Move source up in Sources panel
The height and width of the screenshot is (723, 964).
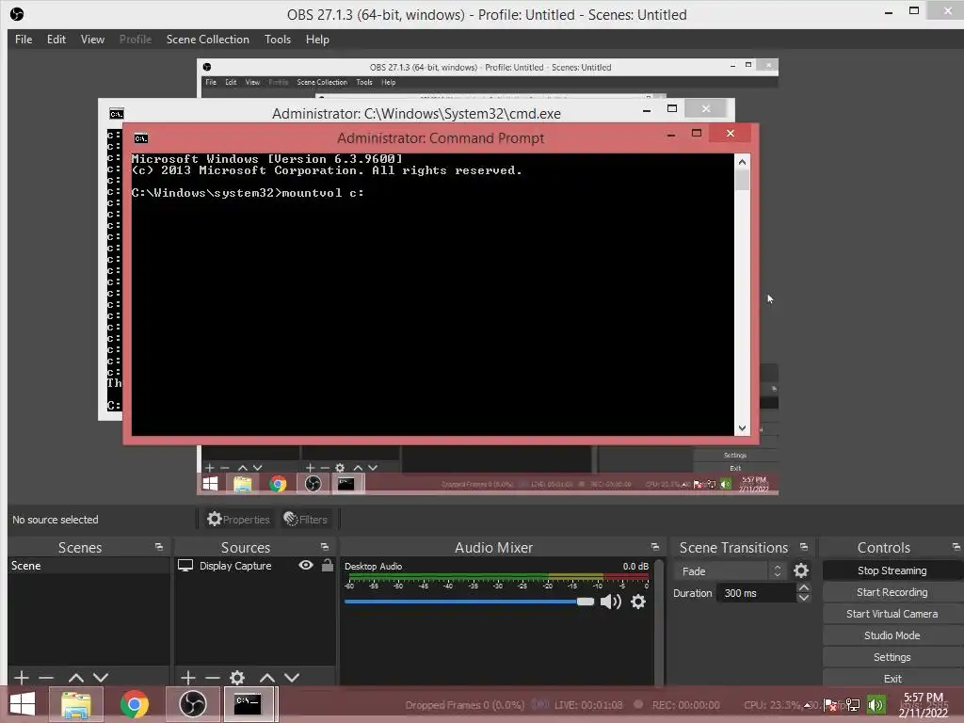(266, 678)
